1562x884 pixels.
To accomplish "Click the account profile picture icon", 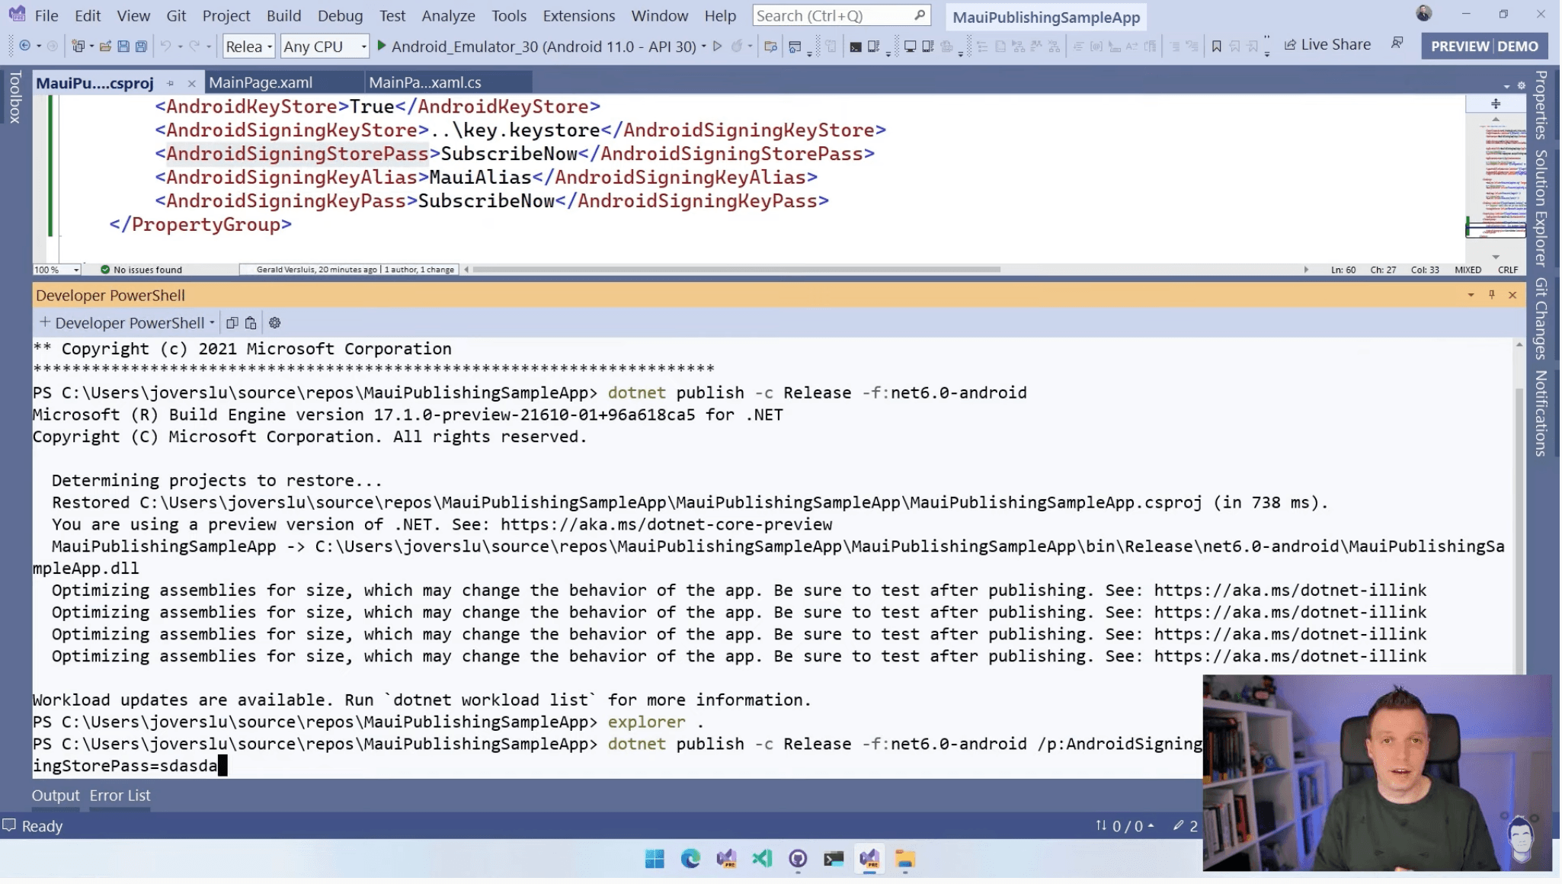I will 1423,14.
